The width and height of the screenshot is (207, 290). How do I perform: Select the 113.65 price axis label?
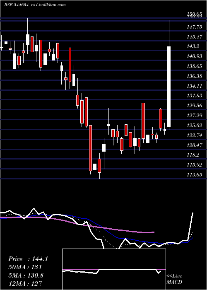[x=195, y=175]
